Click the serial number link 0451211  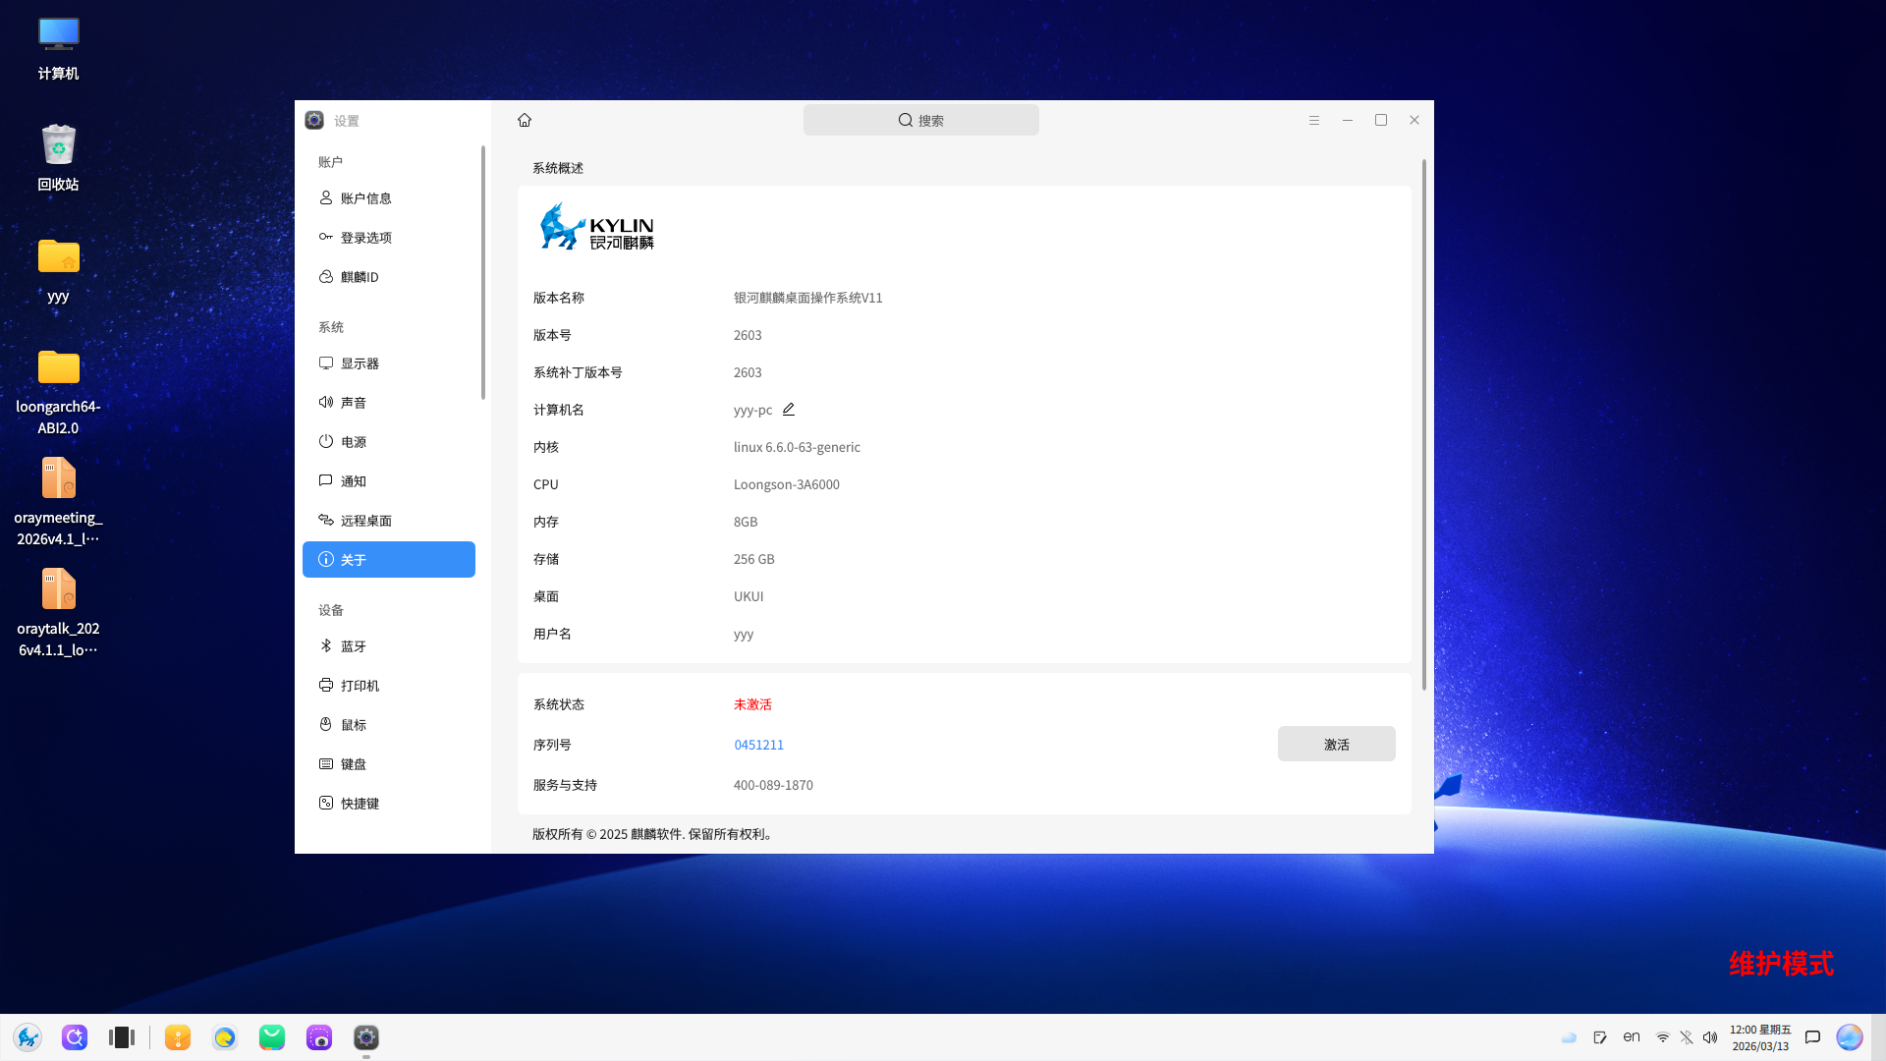758,745
